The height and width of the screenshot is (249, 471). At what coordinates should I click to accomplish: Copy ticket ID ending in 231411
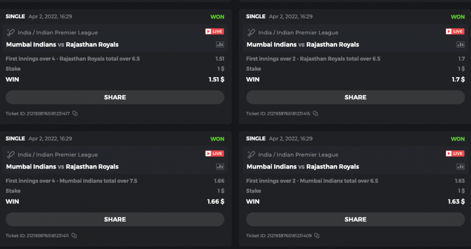(74, 235)
